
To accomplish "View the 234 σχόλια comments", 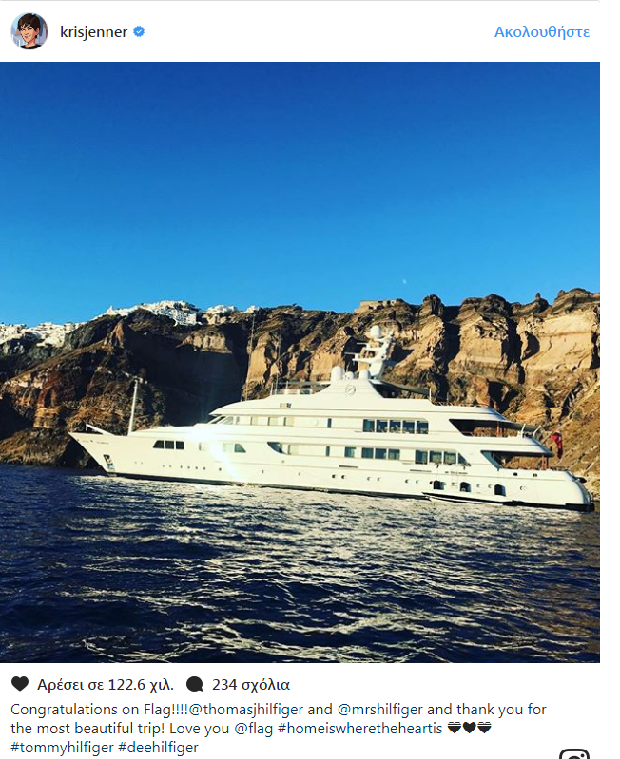I will 251,685.
